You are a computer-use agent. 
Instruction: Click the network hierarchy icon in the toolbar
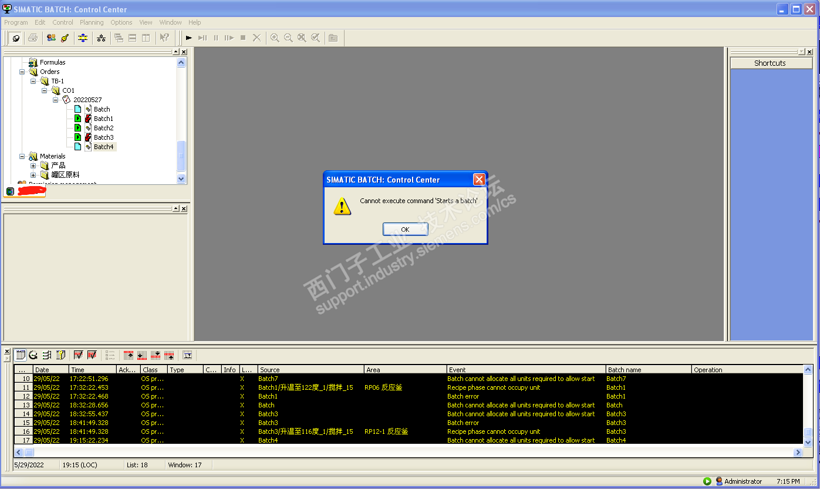(x=101, y=38)
